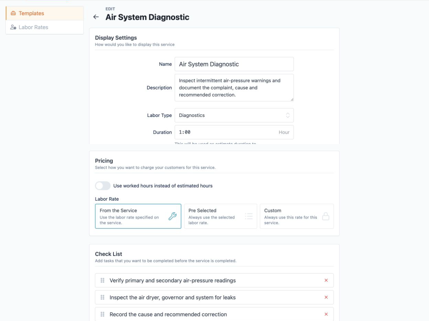Viewport: 429px width, 321px height.
Task: Click the Air System Diagnostic page heading
Action: click(x=147, y=17)
